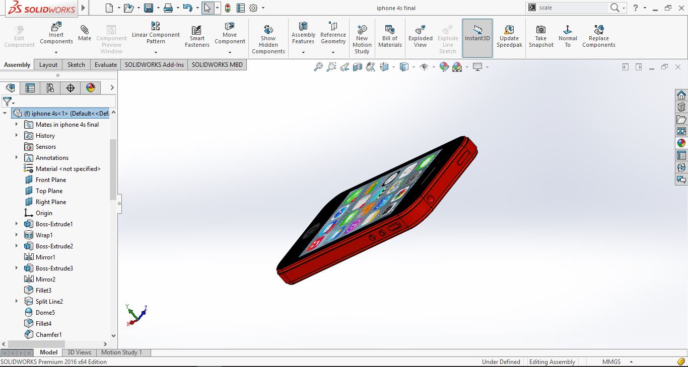Save the document with the floppy icon
688x367 pixels.
click(148, 8)
